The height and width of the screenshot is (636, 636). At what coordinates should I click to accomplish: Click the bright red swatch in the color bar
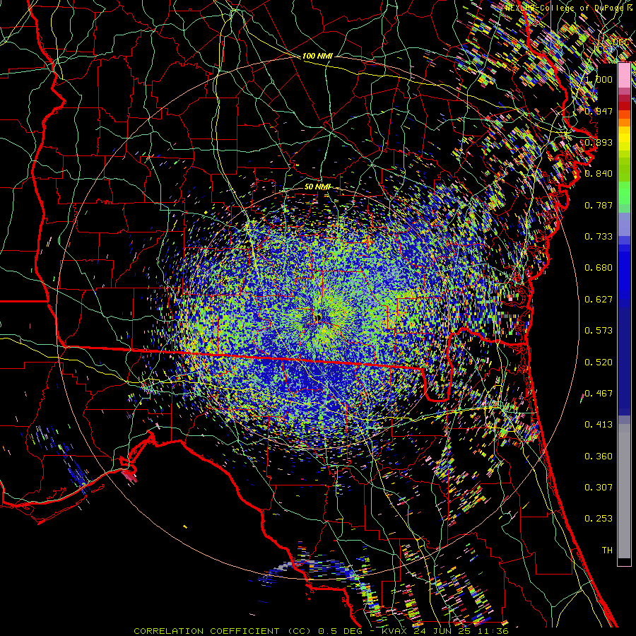click(x=624, y=106)
